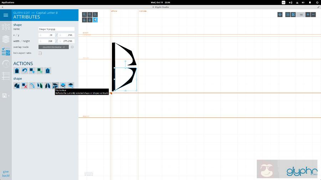Select the Shape Edit arrow tool
Viewport: 321px width, 180px height.
(95, 20)
